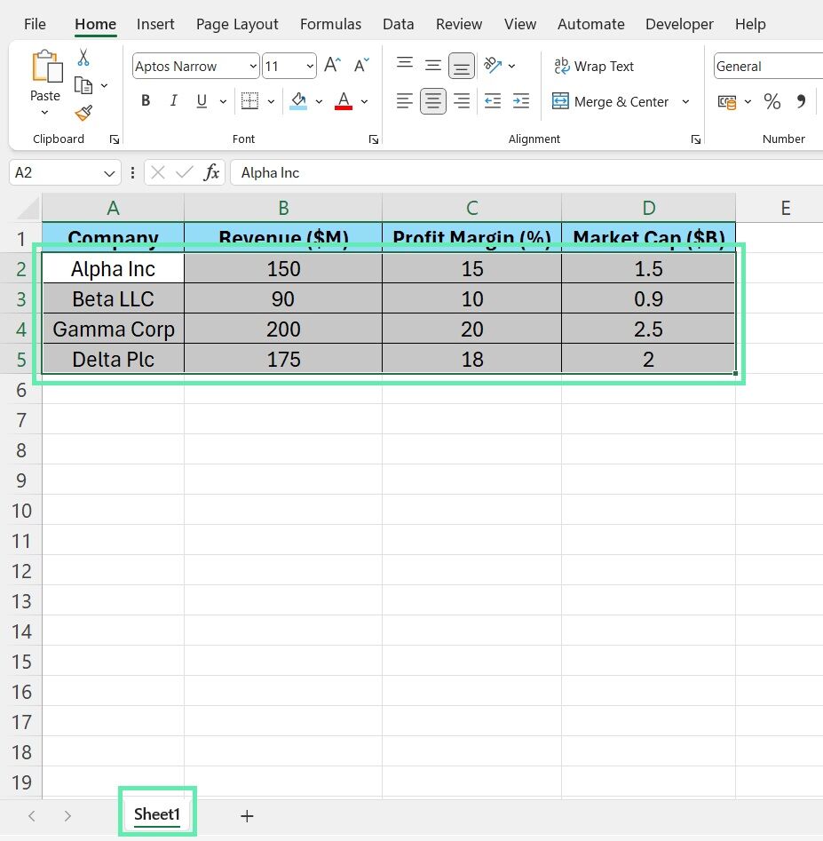This screenshot has width=823, height=841.
Task: Click previous sheet navigation arrow
Action: click(x=32, y=816)
